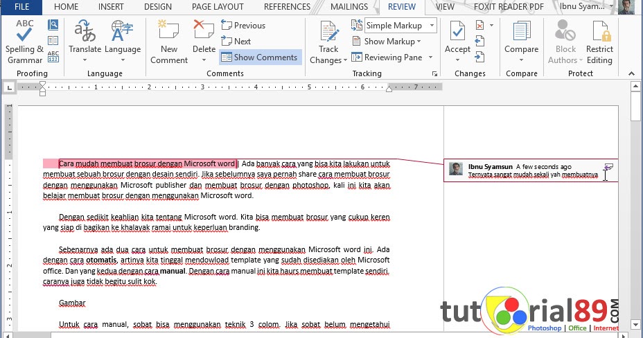The width and height of the screenshot is (643, 338).
Task: Go to Previous comment
Action: (243, 26)
